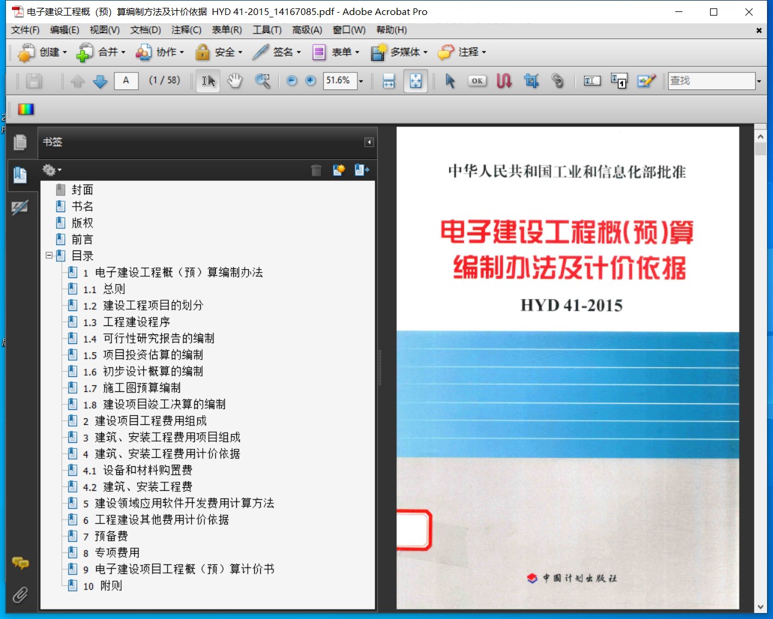Select bookmark 10 附则
The height and width of the screenshot is (619, 773).
point(102,585)
